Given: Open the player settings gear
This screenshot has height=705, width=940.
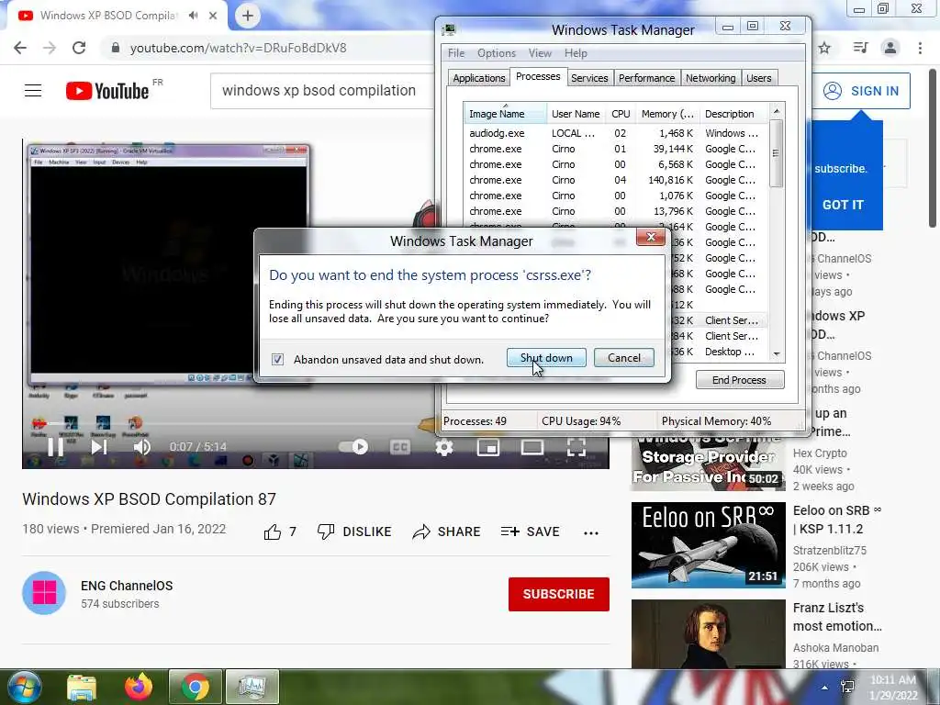Looking at the screenshot, I should 444,447.
